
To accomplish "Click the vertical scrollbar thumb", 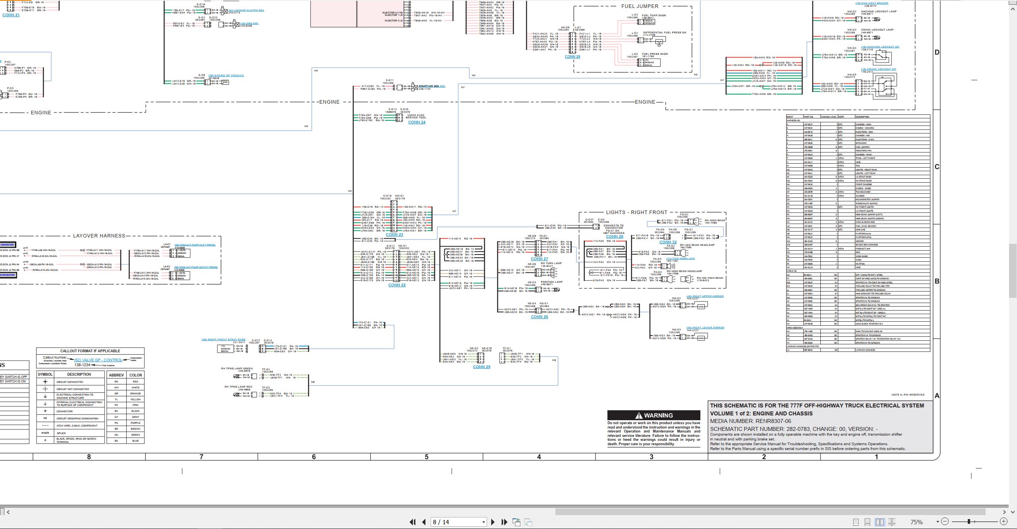I will [x=1013, y=270].
